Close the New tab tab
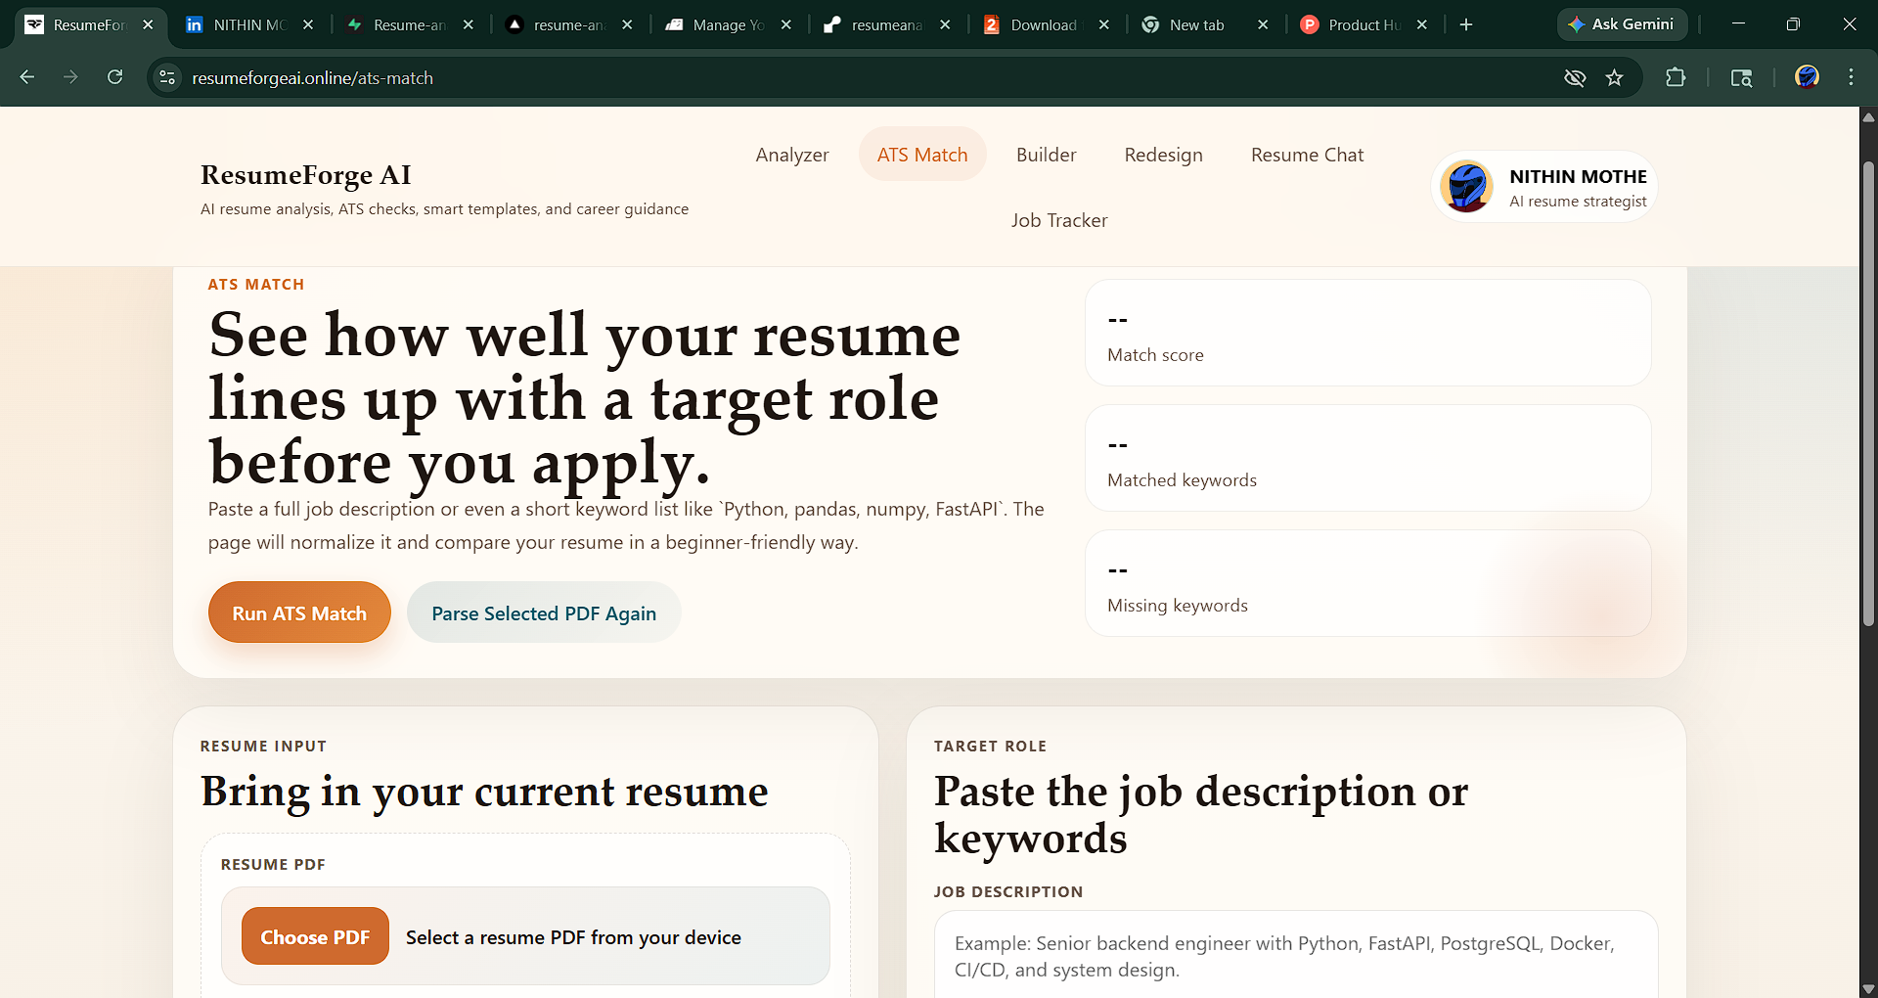This screenshot has height=998, width=1878. pos(1263,24)
